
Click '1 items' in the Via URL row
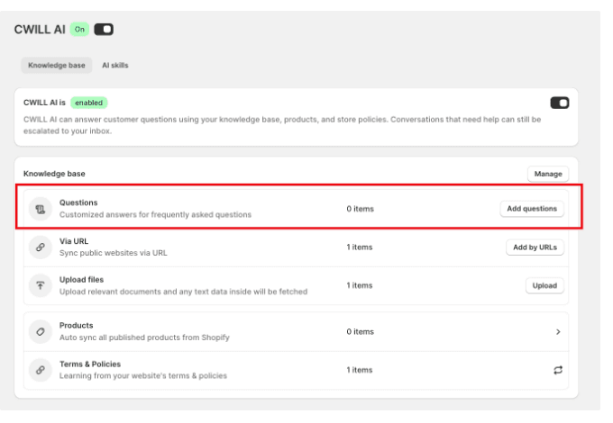click(x=360, y=247)
